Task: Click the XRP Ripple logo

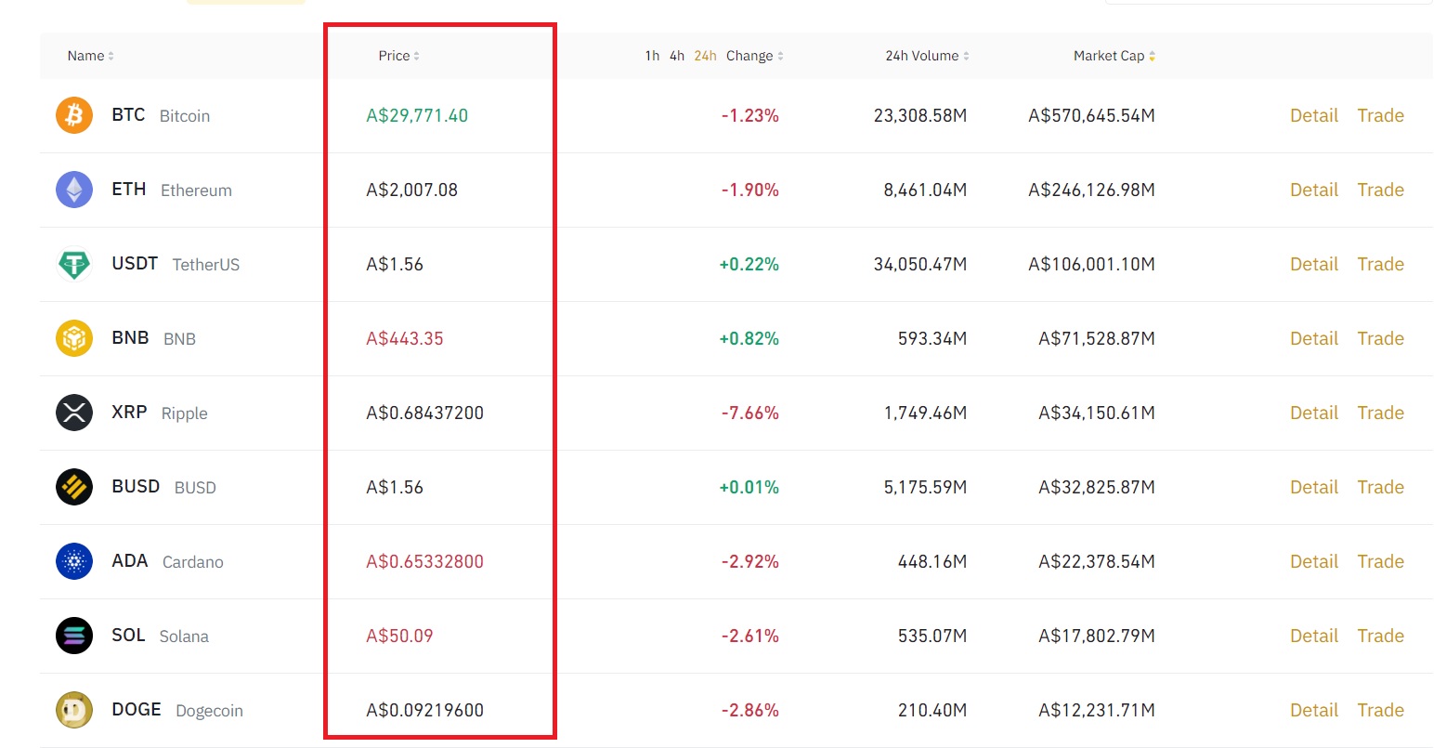Action: (74, 413)
